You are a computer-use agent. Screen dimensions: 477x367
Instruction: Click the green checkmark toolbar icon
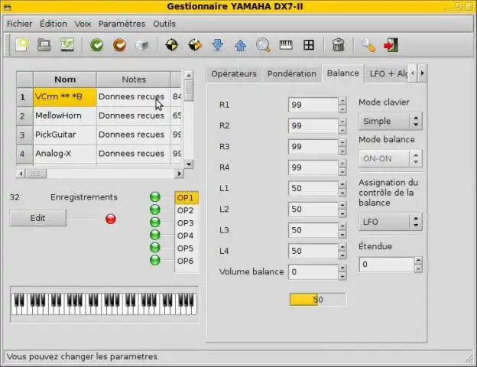coord(97,45)
